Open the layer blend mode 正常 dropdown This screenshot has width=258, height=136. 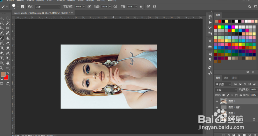pos(226,90)
